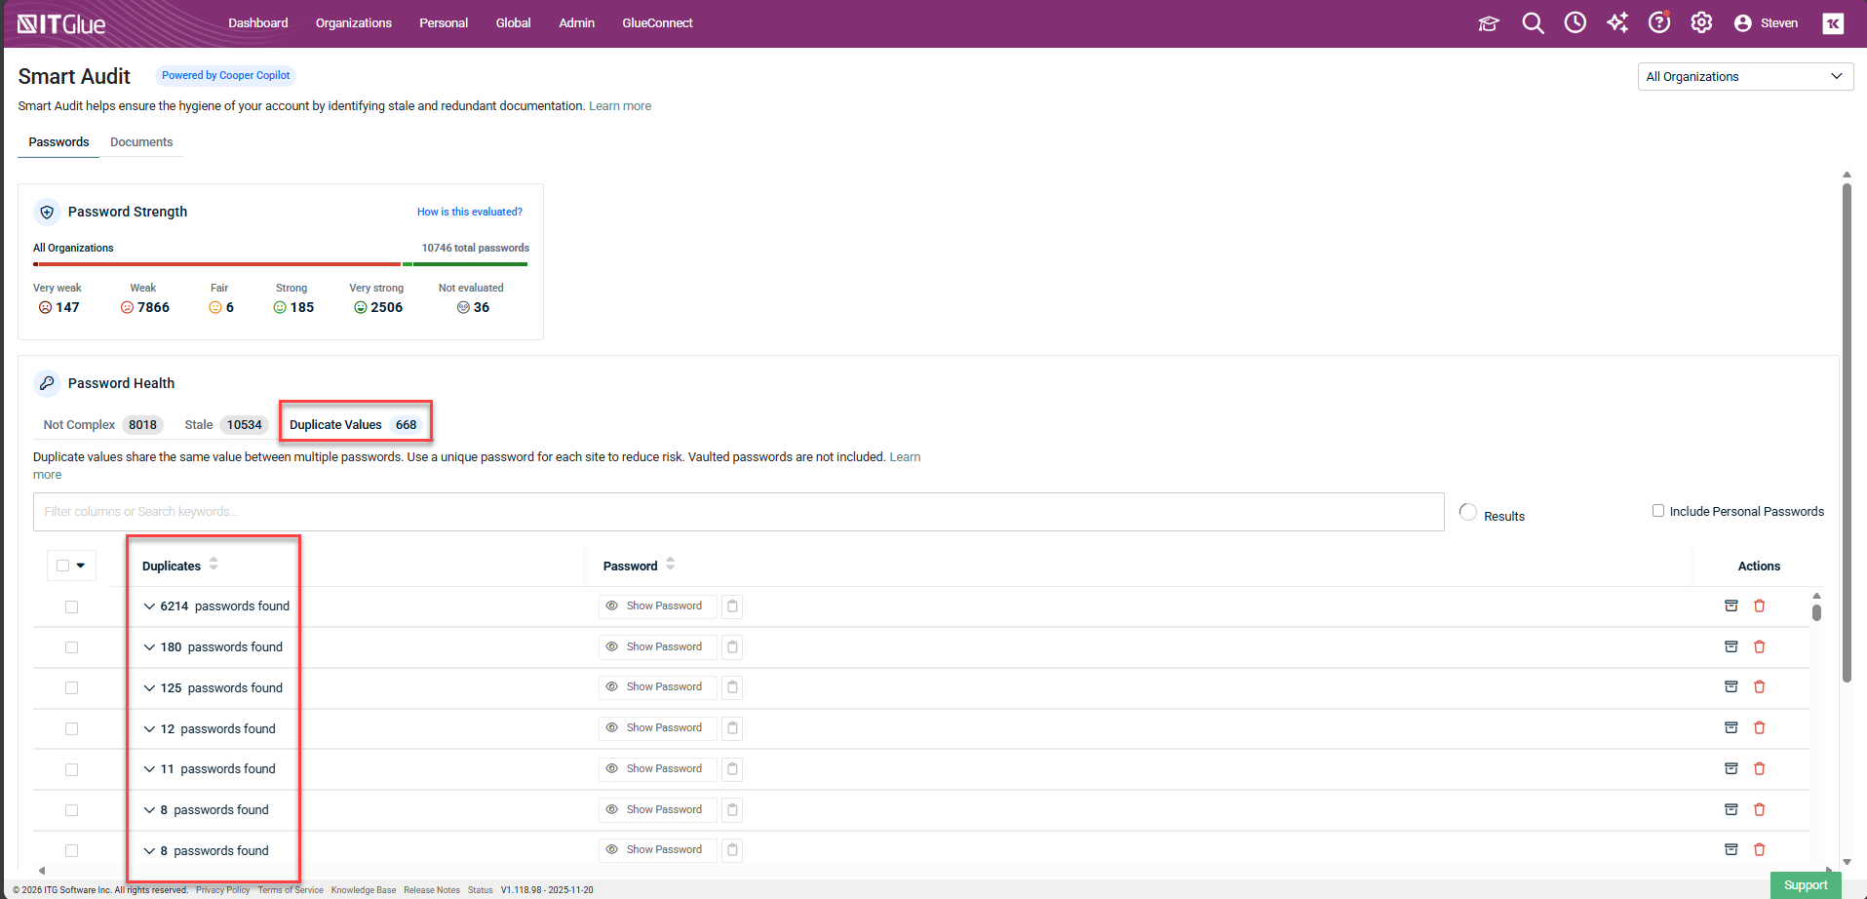1867x899 pixels.
Task: Check the box for 6214 passwords row
Action: 71,606
